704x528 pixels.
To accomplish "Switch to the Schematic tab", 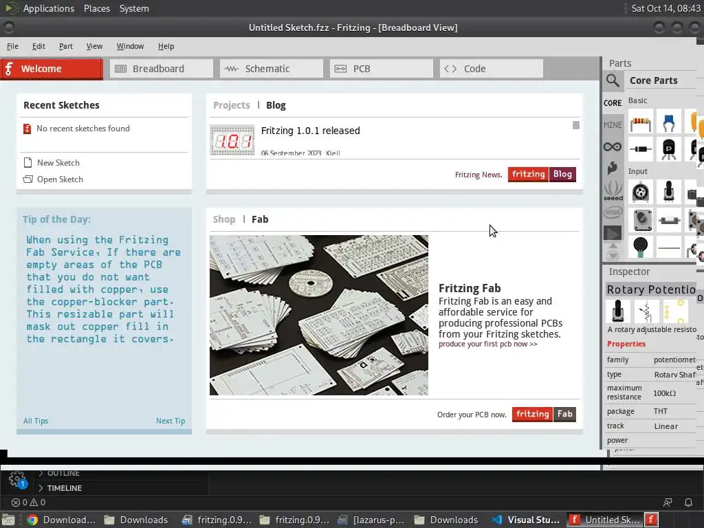I will (x=271, y=69).
